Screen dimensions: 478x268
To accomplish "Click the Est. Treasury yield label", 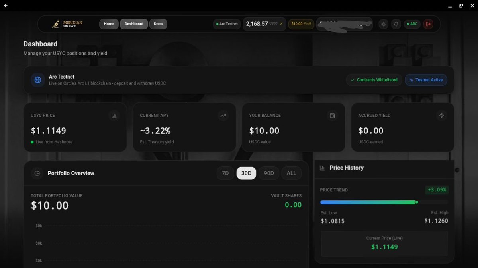I will [157, 142].
